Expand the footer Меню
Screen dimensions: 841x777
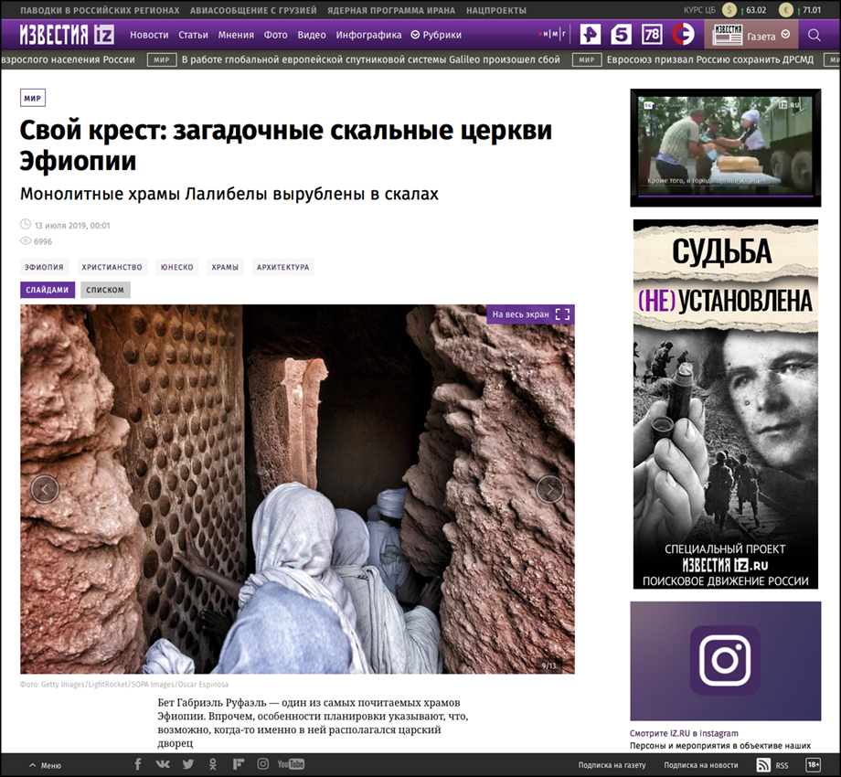[45, 765]
